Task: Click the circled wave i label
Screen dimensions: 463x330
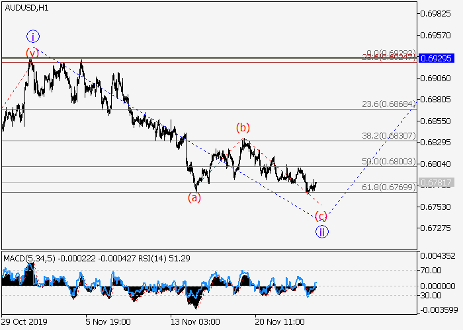Action: point(32,36)
